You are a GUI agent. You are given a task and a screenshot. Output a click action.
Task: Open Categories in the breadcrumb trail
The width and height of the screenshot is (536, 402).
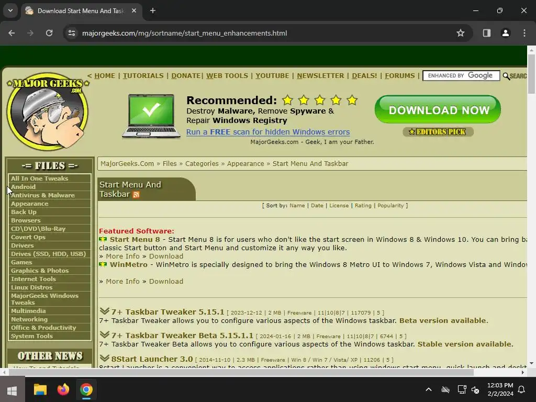click(x=202, y=164)
